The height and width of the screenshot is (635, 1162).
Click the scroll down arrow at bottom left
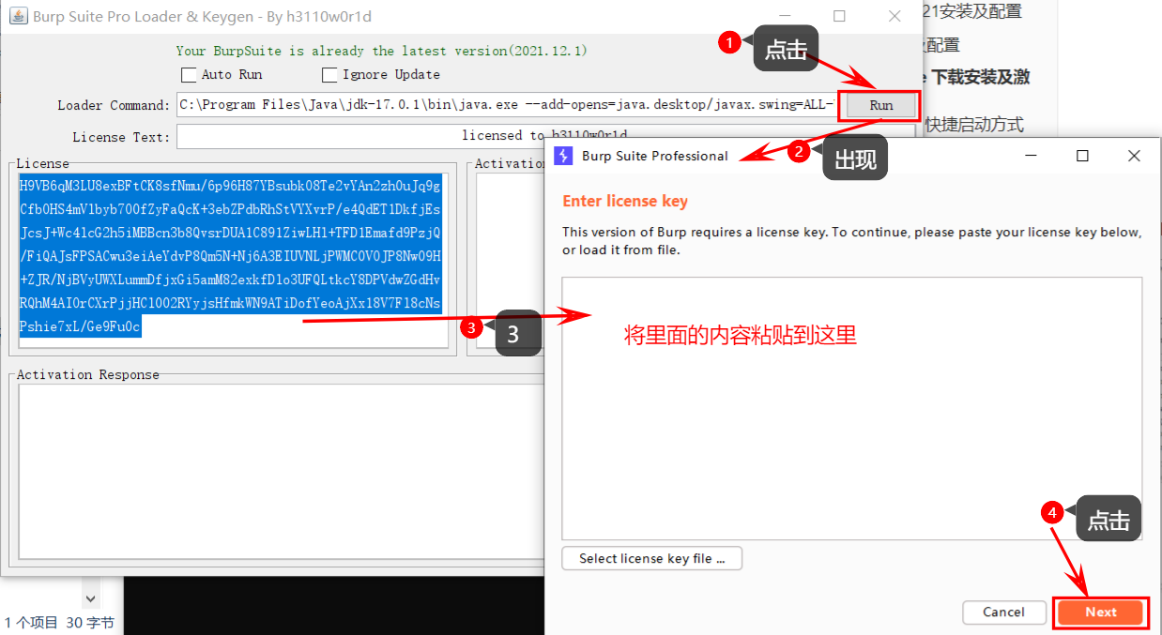point(90,597)
